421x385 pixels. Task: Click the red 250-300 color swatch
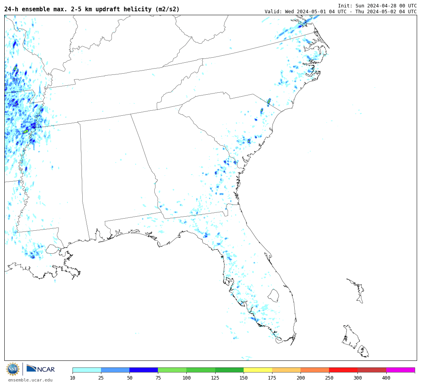(343, 370)
